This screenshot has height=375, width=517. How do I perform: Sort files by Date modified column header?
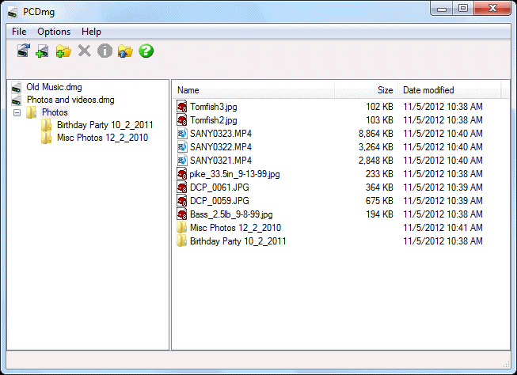(x=450, y=90)
